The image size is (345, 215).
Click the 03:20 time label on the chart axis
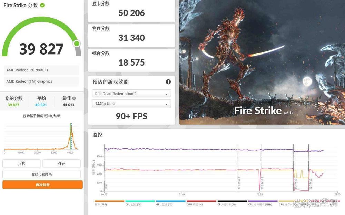click(x=260, y=195)
